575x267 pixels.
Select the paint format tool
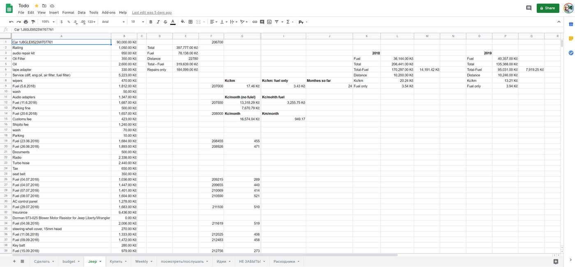click(33, 22)
